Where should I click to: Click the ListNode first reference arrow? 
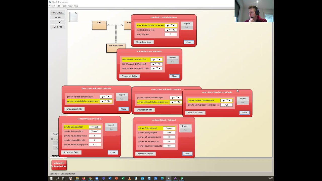point(156,60)
